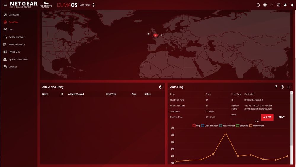Click the Geo-Filter help question mark icon
296x167 pixels.
pyautogui.click(x=94, y=5)
